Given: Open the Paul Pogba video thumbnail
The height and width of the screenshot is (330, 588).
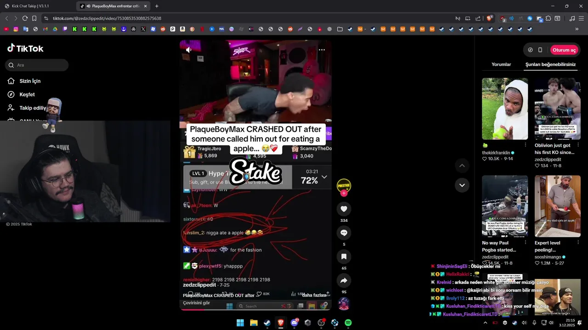Looking at the screenshot, I should tap(505, 206).
